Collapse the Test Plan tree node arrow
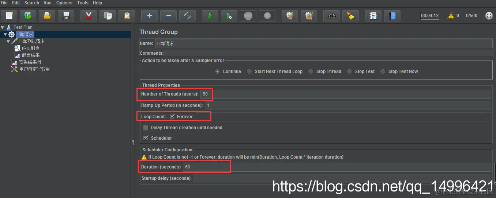 3,27
